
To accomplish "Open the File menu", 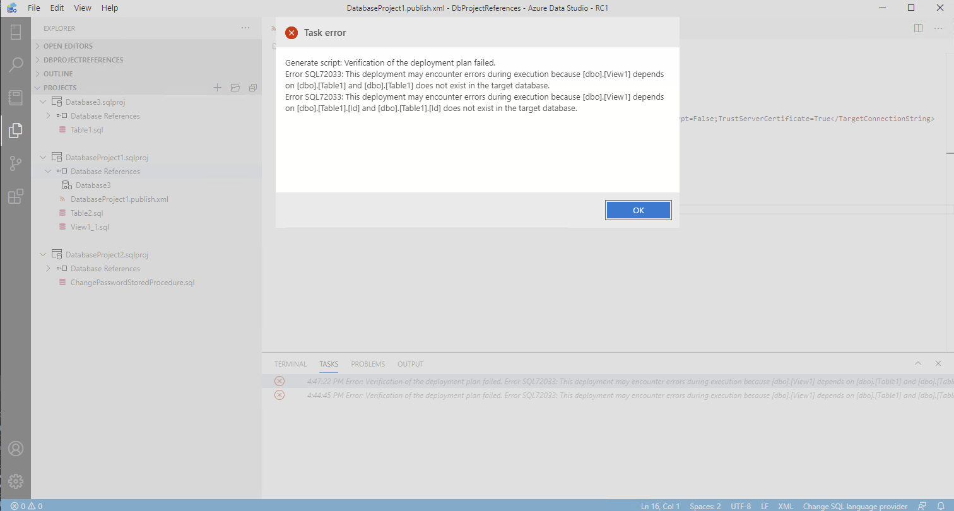I will click(33, 8).
